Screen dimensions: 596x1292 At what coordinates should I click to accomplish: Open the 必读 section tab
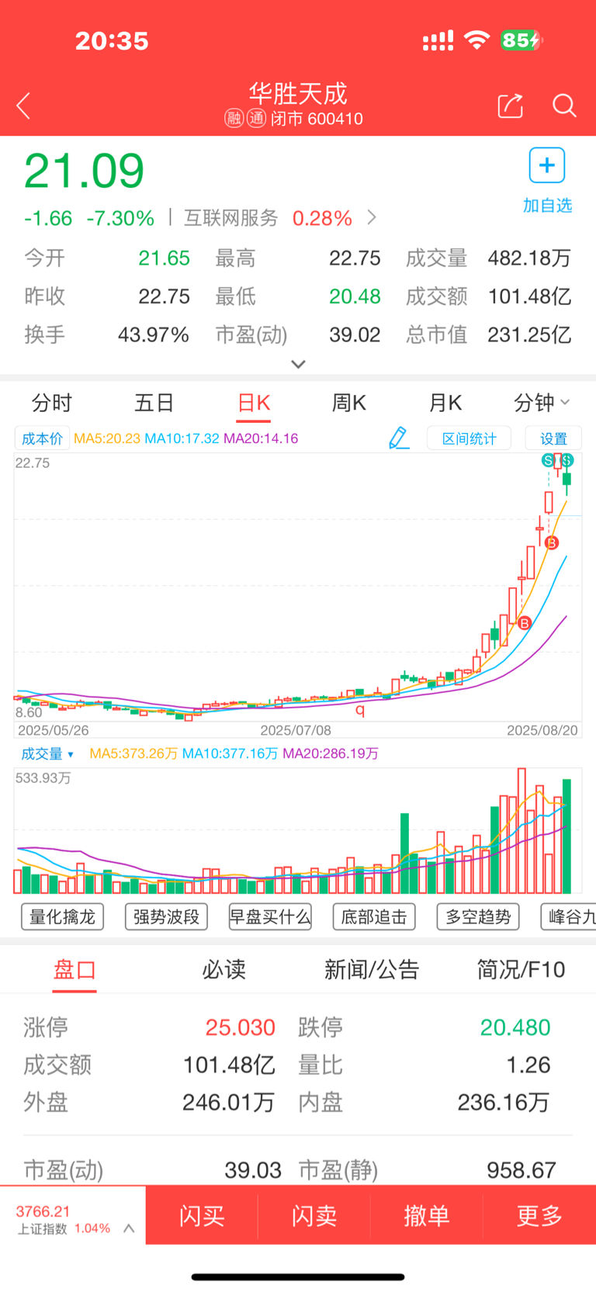tap(223, 969)
